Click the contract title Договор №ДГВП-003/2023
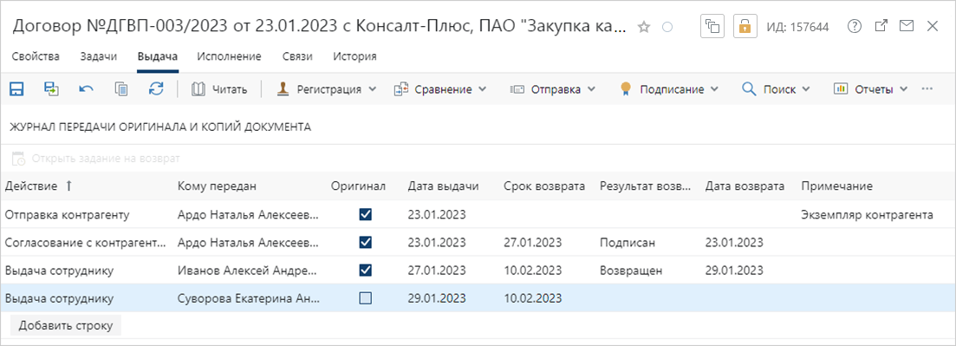Screen dimensions: 956x346 coord(320,27)
